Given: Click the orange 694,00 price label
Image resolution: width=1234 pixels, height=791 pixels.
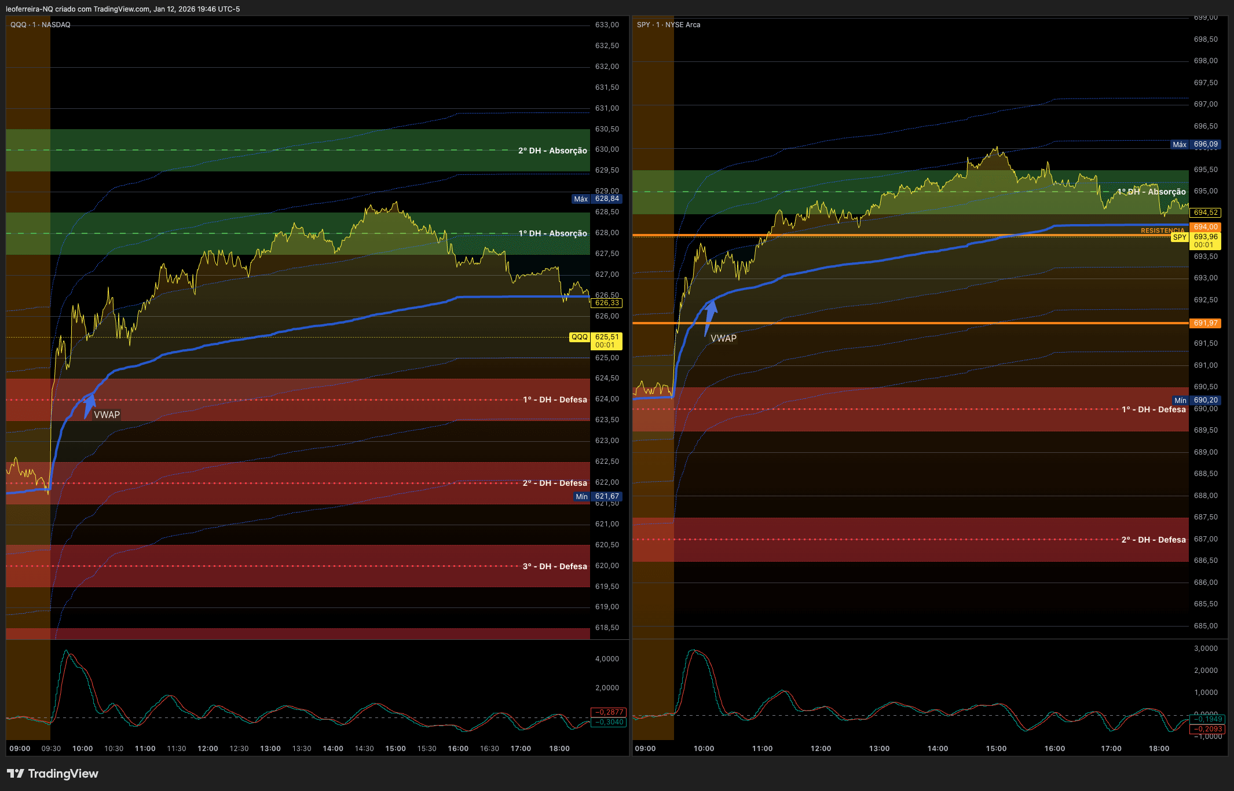Looking at the screenshot, I should 1205,227.
